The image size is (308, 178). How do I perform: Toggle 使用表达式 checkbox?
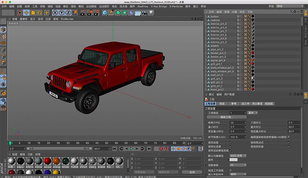[x=289, y=142]
